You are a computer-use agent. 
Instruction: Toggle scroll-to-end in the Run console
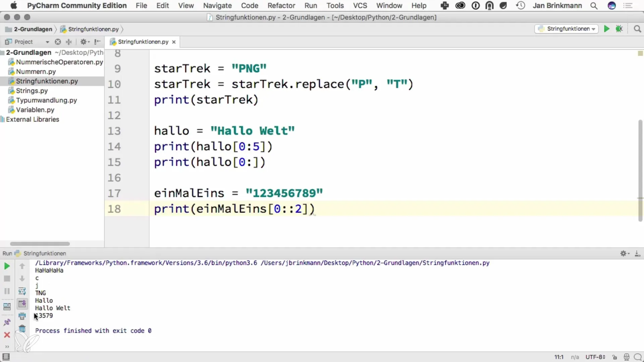22,304
